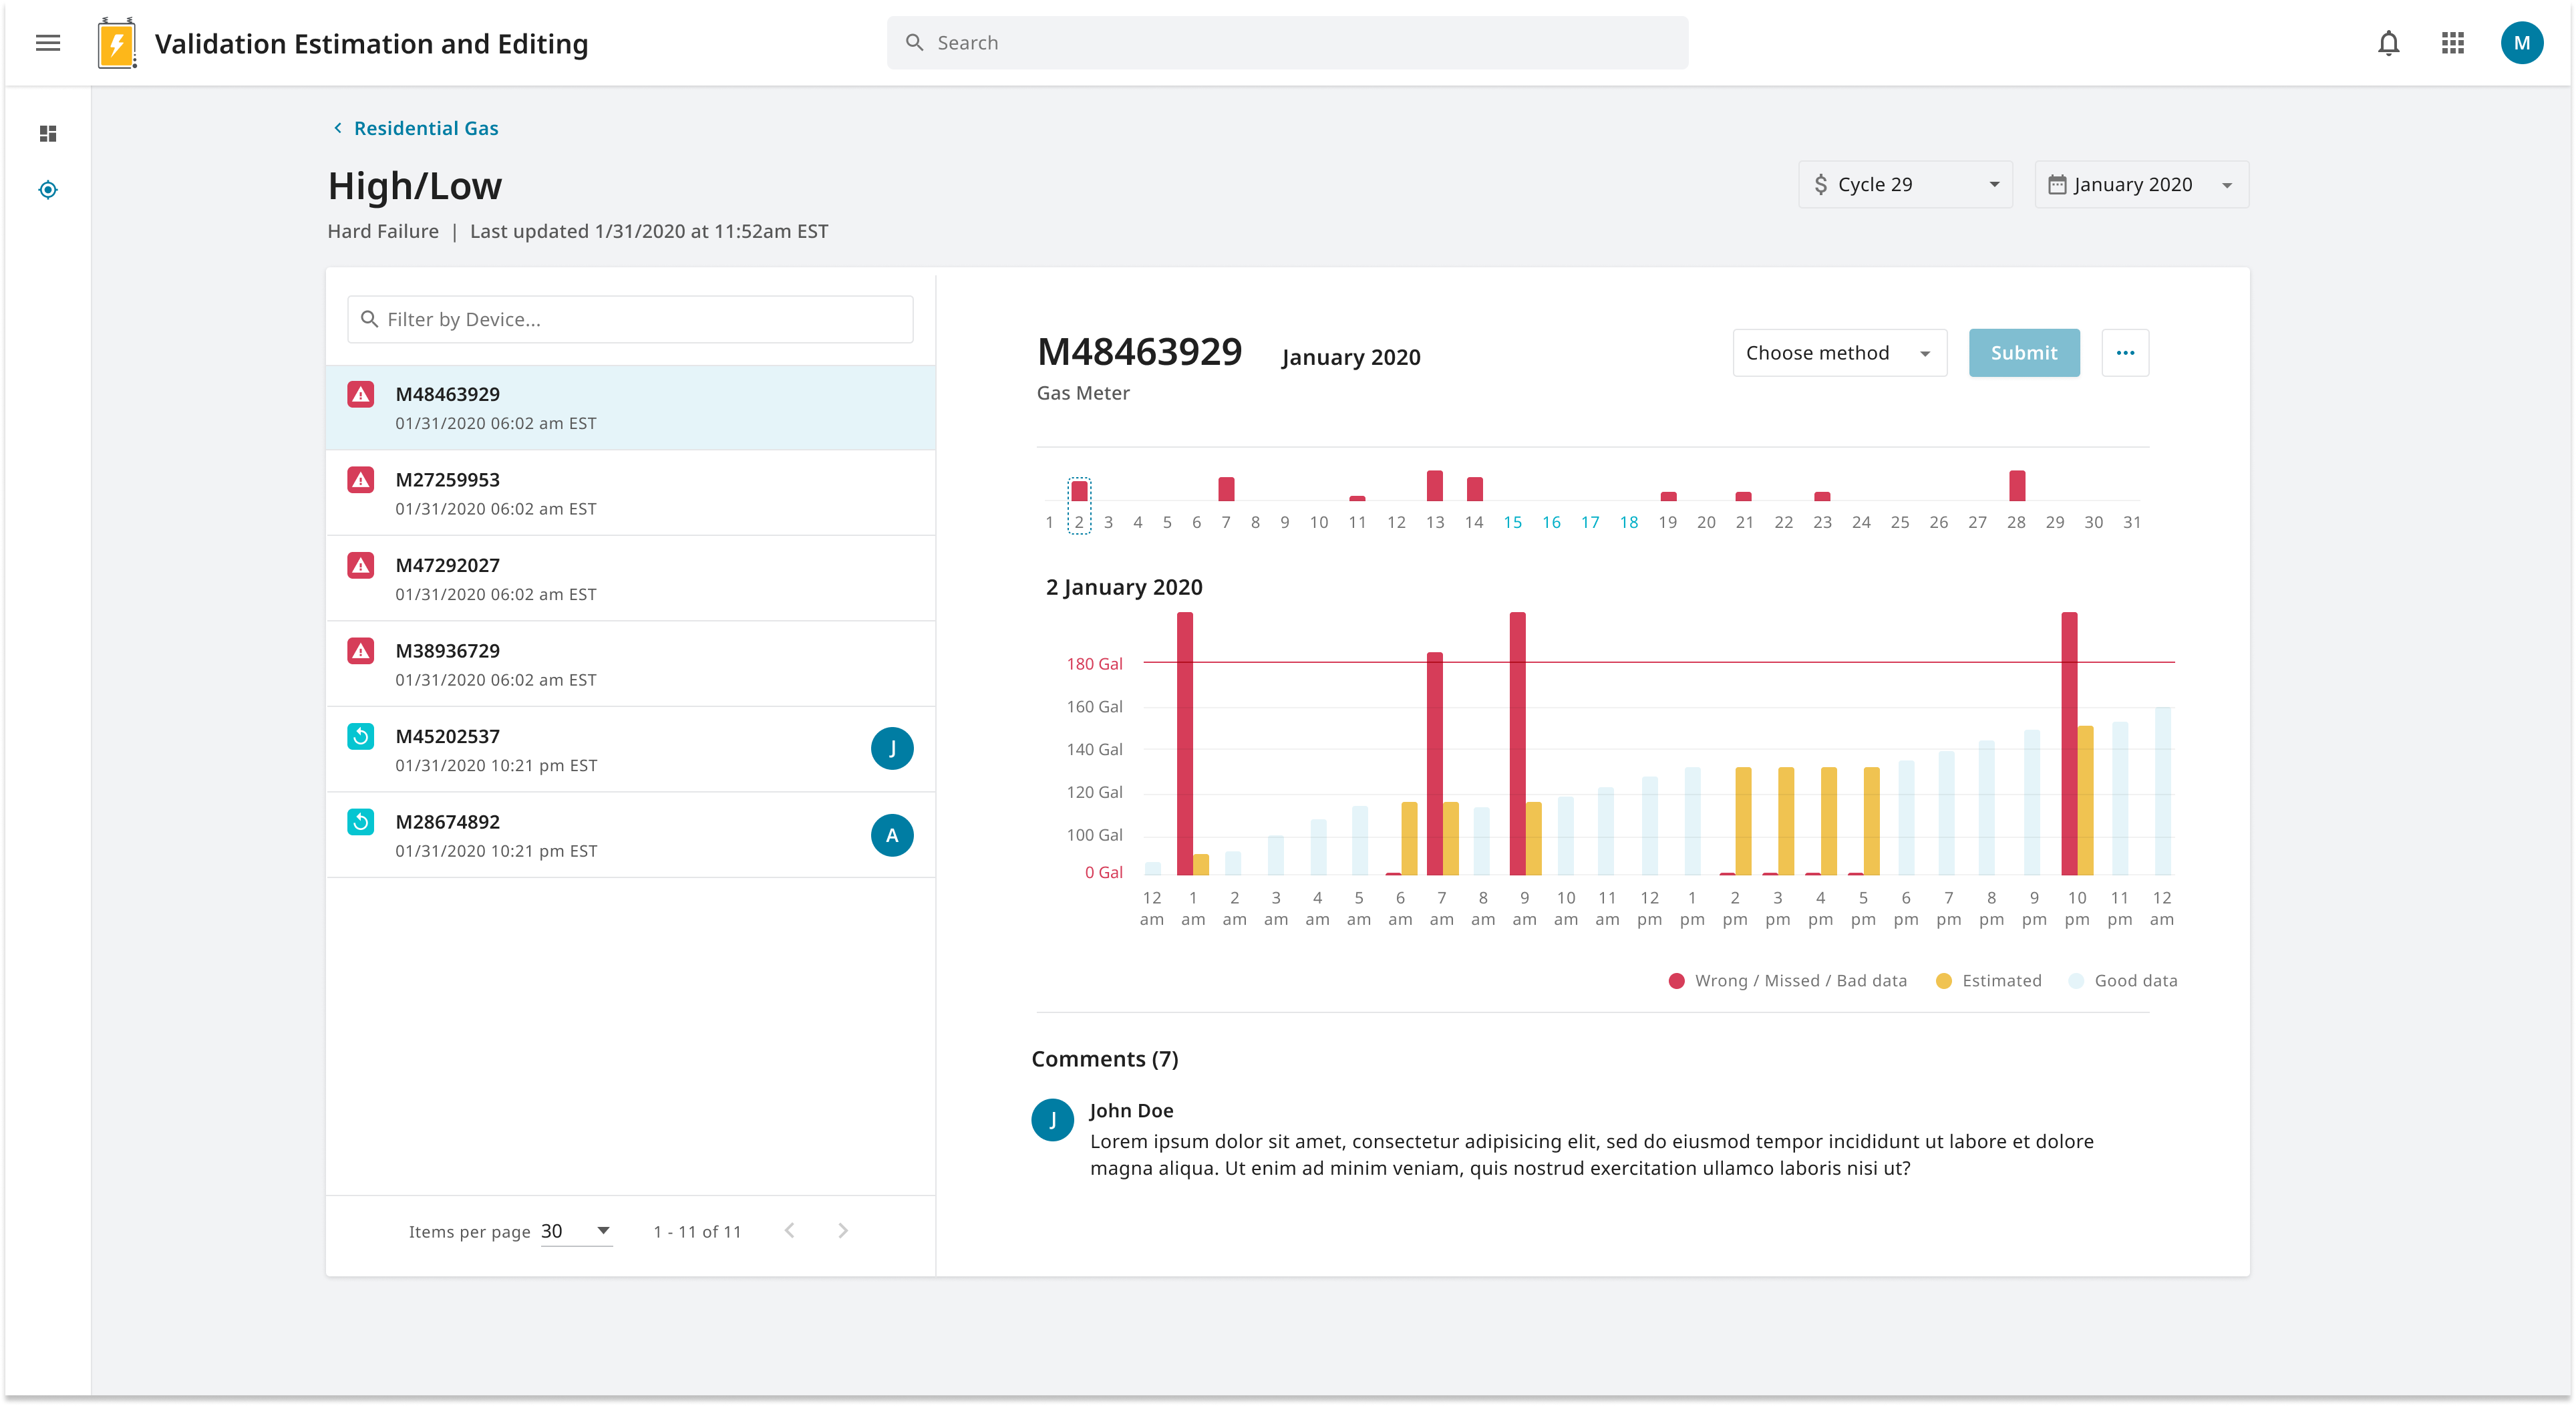
Task: Open the hamburger navigation menu
Action: click(48, 43)
